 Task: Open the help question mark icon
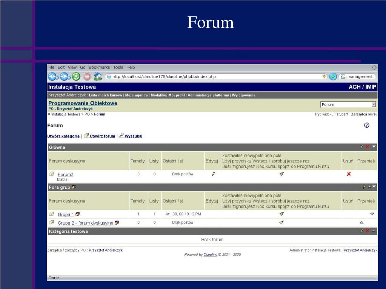coord(366,125)
